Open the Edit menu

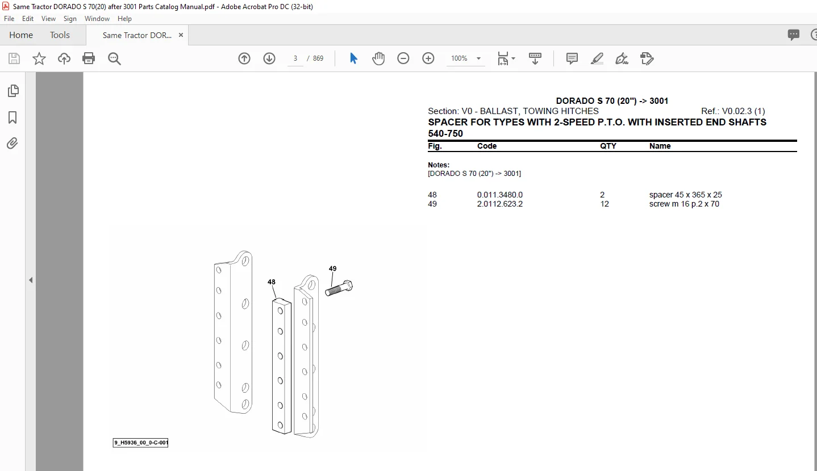click(x=28, y=19)
